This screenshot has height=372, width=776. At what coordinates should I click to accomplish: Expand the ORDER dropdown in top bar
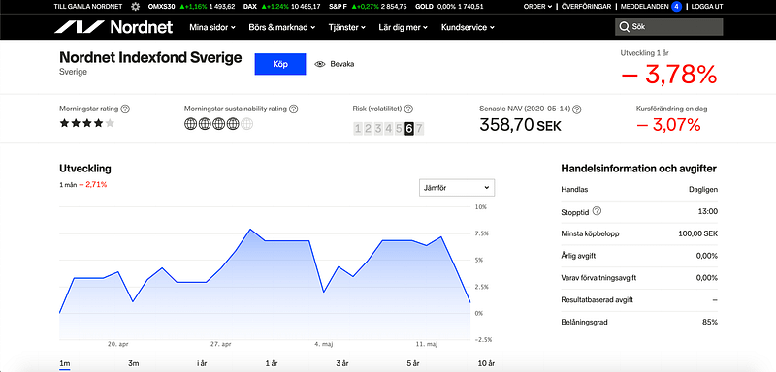[538, 7]
